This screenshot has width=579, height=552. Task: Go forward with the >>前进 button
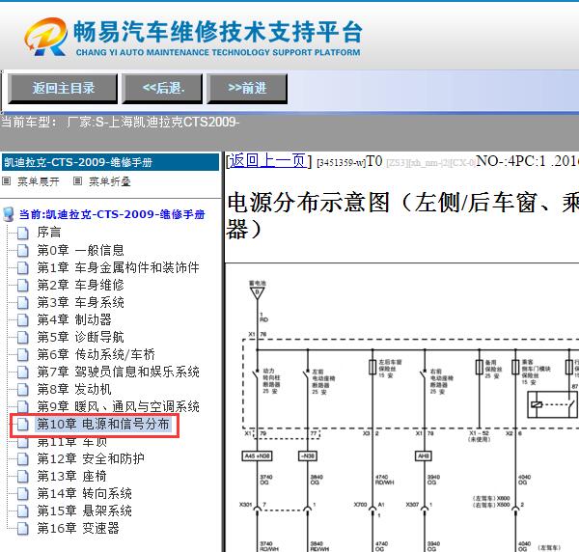(x=247, y=89)
